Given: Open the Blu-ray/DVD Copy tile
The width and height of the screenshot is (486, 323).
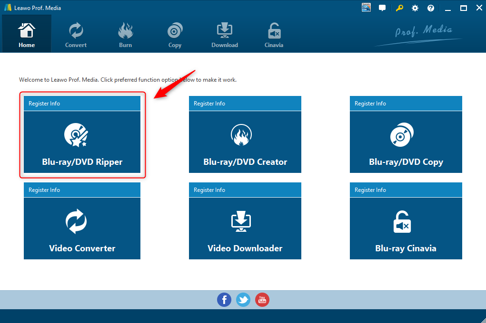Looking at the screenshot, I should pyautogui.click(x=406, y=142).
